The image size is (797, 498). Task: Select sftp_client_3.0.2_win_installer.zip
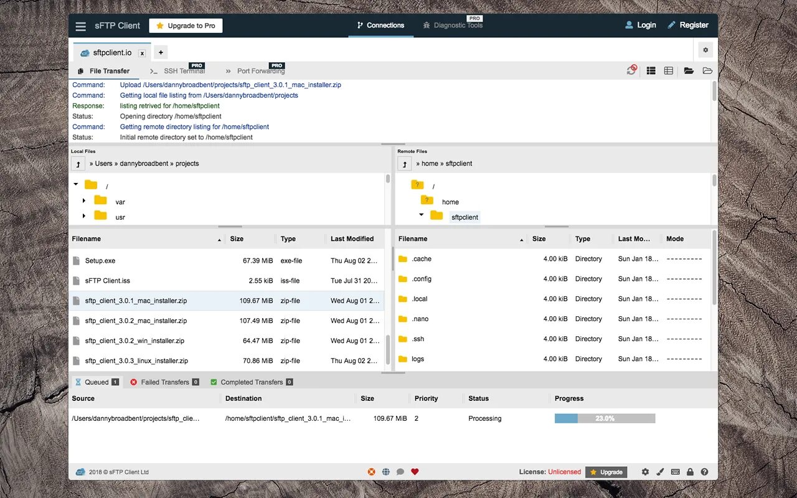(x=226, y=341)
